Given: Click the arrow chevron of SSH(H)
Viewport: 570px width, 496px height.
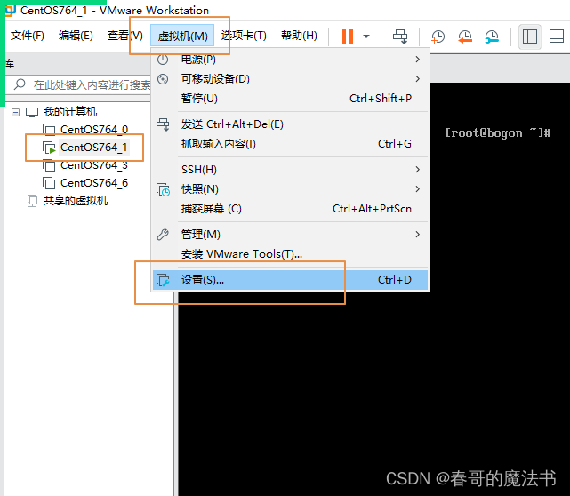Looking at the screenshot, I should [x=418, y=170].
